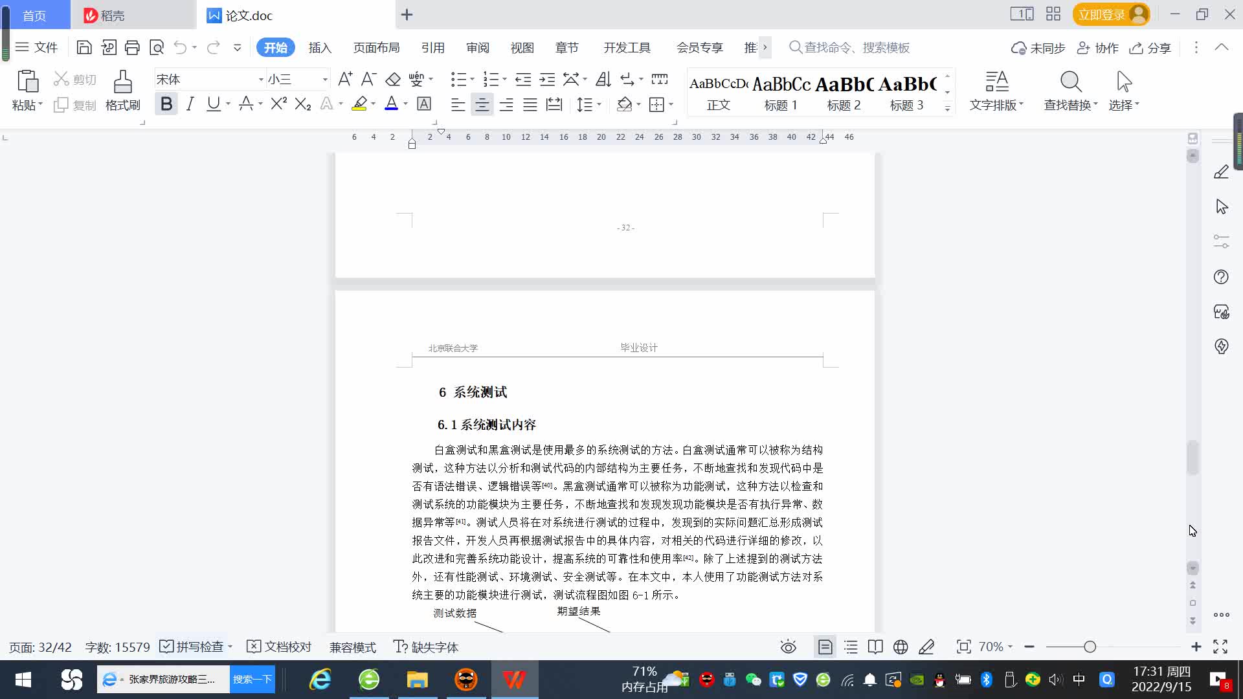
Task: Apply font color button
Action: [x=391, y=104]
